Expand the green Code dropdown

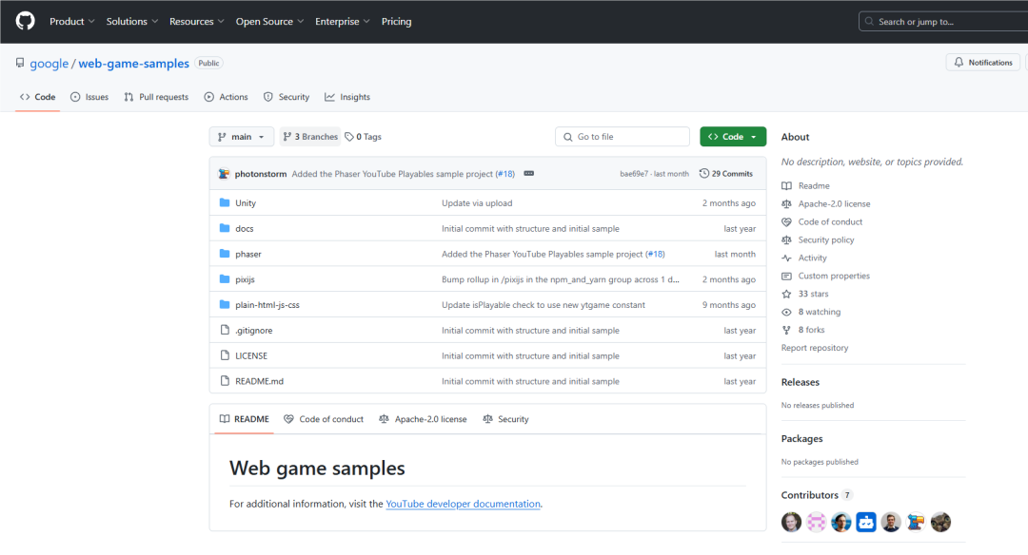(733, 137)
